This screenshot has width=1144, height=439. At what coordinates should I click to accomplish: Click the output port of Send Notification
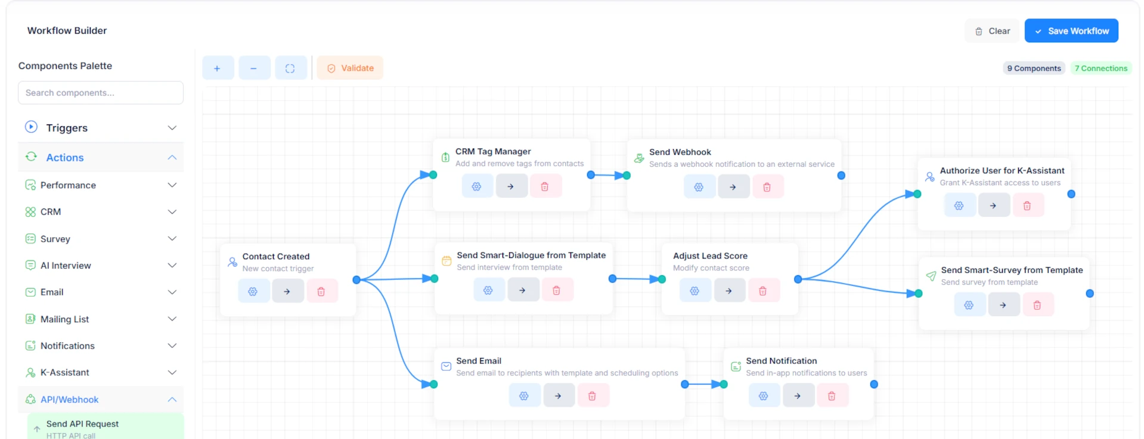[x=874, y=385]
